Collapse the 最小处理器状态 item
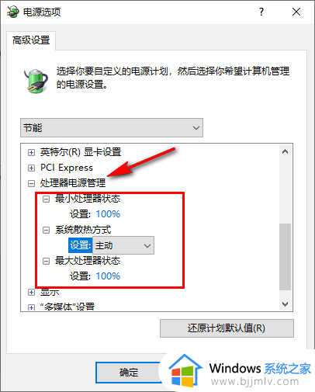The height and width of the screenshot is (392, 315). 46,199
